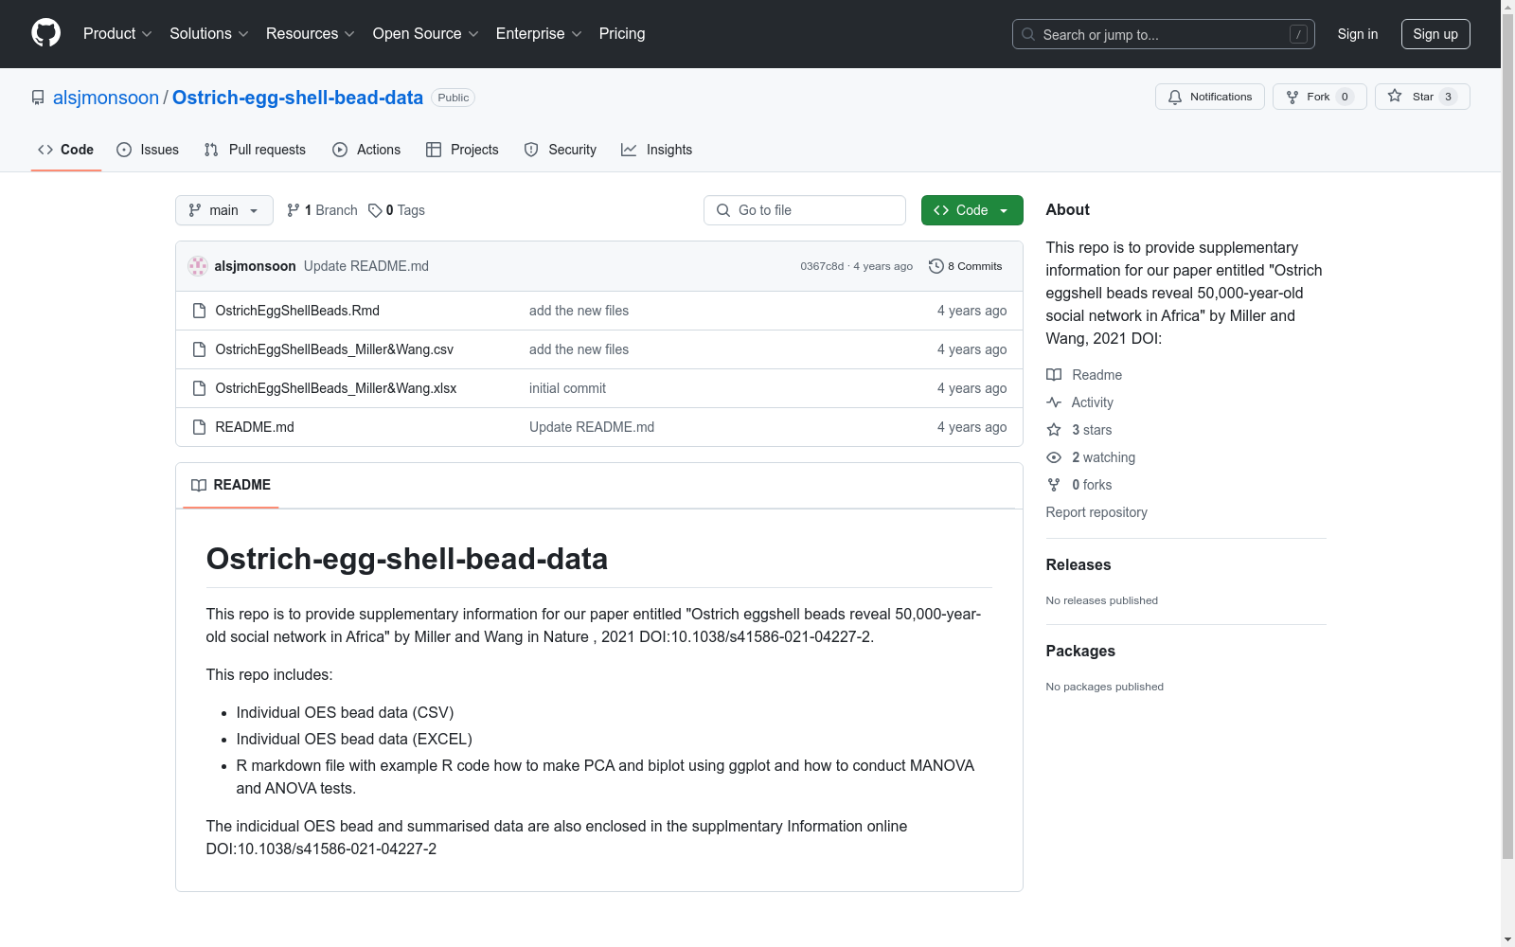Click the eye icon beside 2 watching

click(1054, 457)
